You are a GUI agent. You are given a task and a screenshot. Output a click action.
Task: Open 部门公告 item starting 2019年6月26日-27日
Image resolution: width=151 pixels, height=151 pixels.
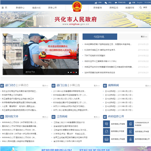coord(67,99)
